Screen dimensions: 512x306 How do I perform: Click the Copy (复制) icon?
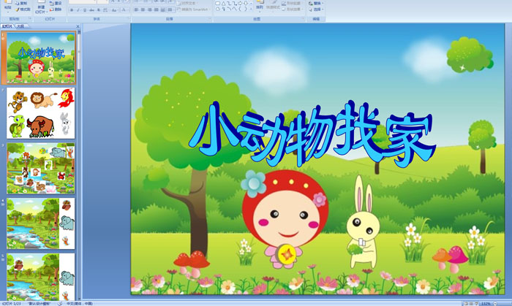click(24, 3)
